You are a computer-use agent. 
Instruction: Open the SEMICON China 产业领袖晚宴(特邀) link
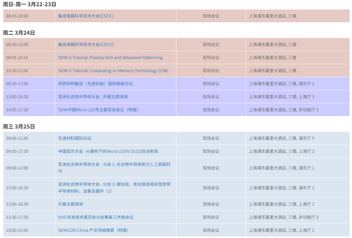pyautogui.click(x=93, y=230)
